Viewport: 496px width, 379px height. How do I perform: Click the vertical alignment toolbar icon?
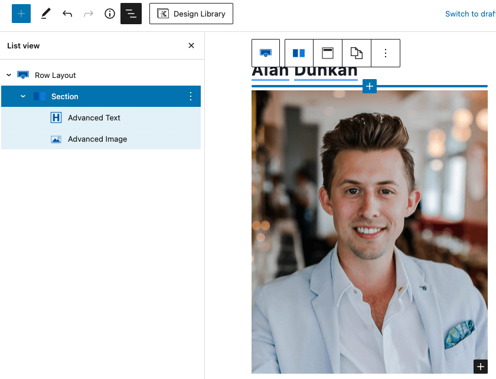click(x=328, y=53)
